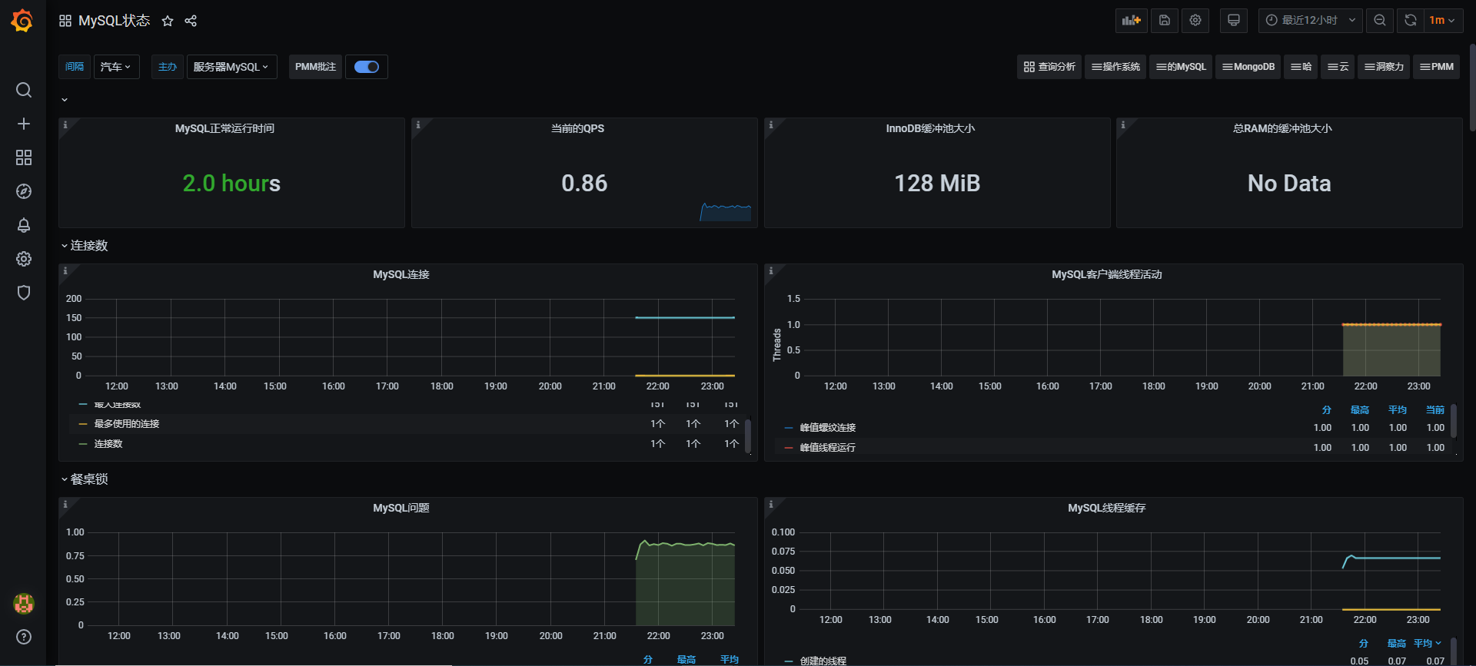The image size is (1476, 666).
Task: Click the 2.0 hours uptime value
Action: (231, 183)
